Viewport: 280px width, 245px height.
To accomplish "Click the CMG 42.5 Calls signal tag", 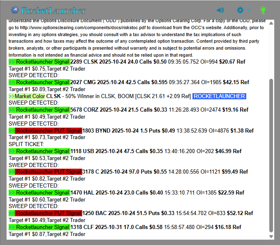I will click(39, 82).
